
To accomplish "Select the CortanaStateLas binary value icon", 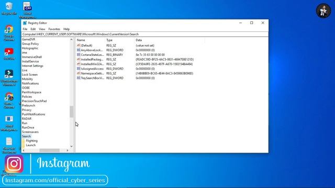I will click(x=79, y=55).
